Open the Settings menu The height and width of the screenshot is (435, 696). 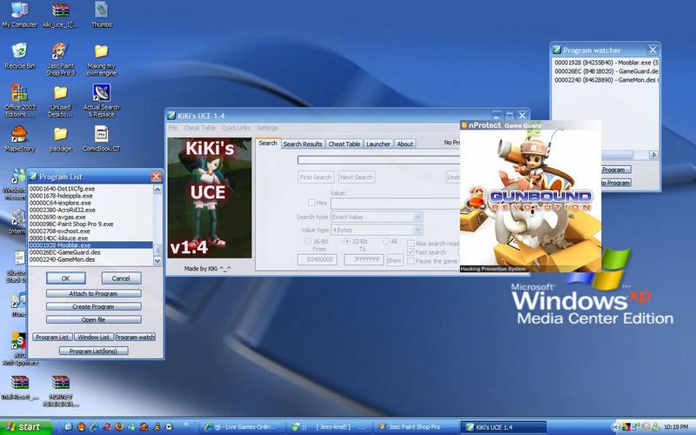click(268, 128)
